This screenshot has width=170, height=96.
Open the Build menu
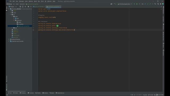click(35, 1)
